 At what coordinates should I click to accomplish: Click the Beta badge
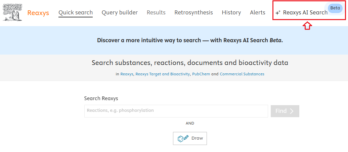pyautogui.click(x=335, y=8)
